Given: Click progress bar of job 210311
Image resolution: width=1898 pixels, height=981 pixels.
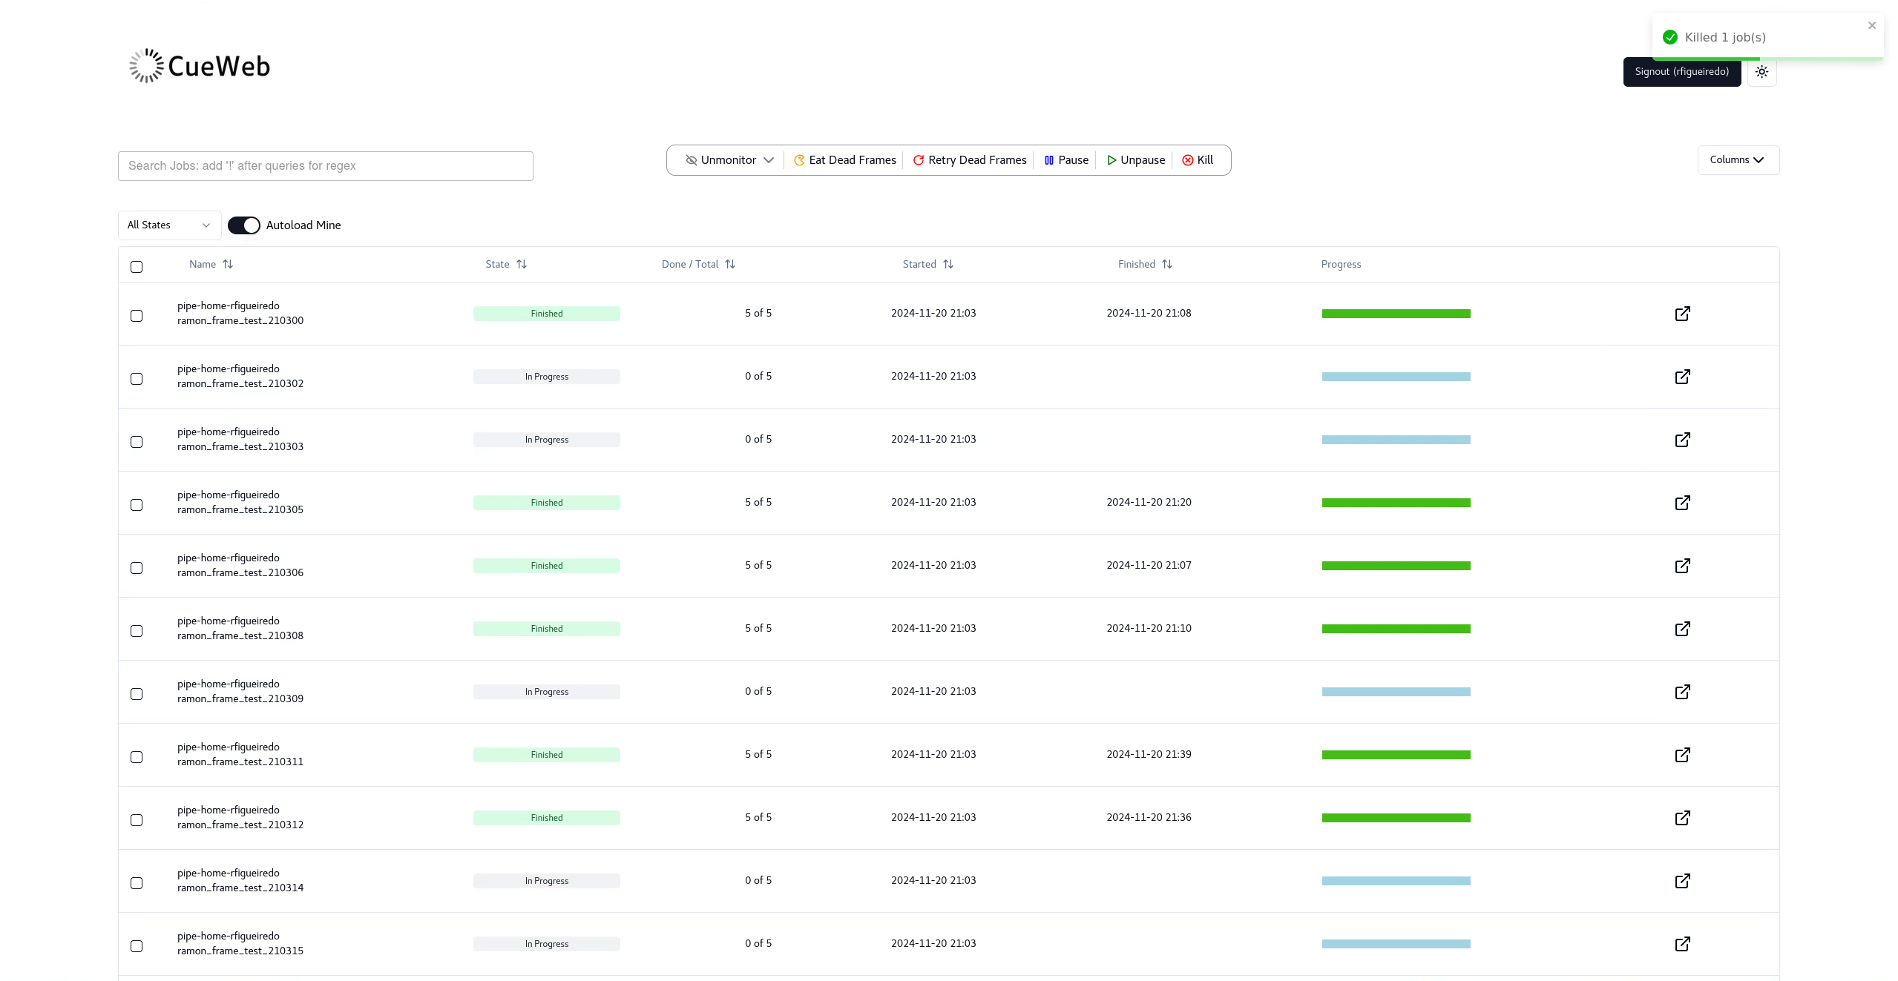Looking at the screenshot, I should point(1396,755).
